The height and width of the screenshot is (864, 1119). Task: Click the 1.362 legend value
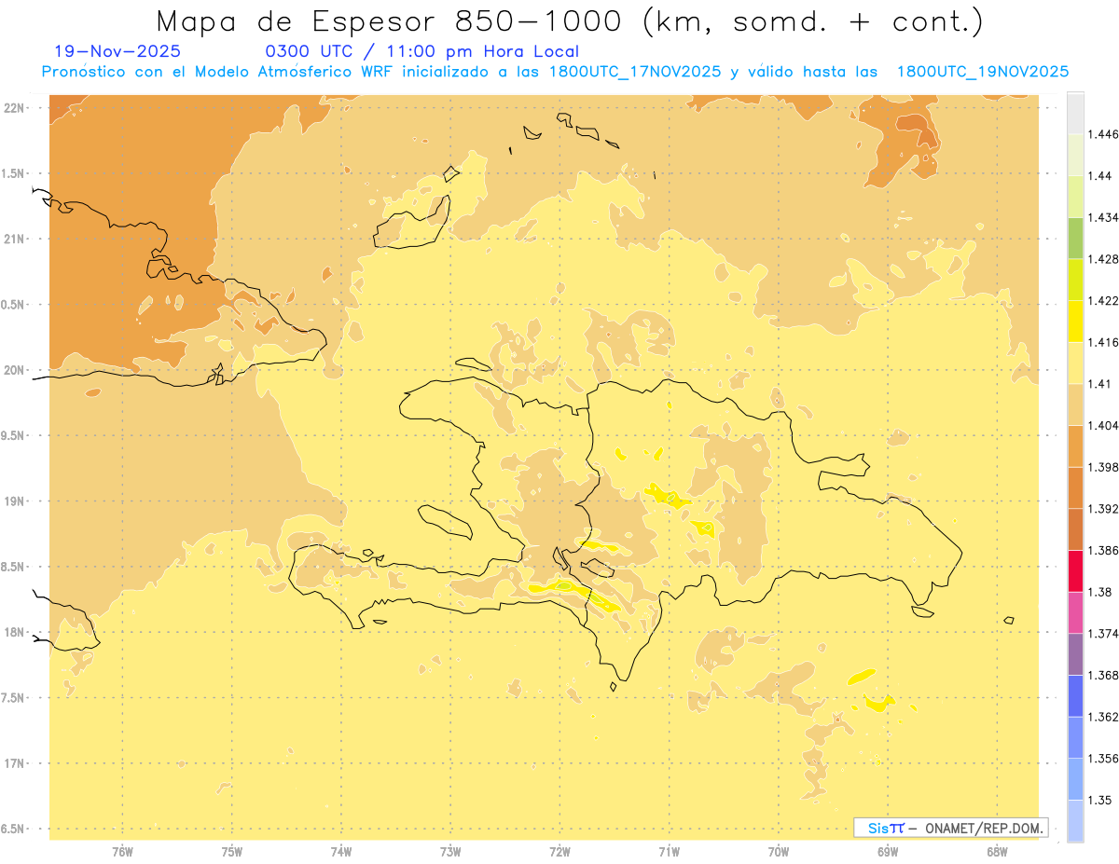click(1103, 717)
